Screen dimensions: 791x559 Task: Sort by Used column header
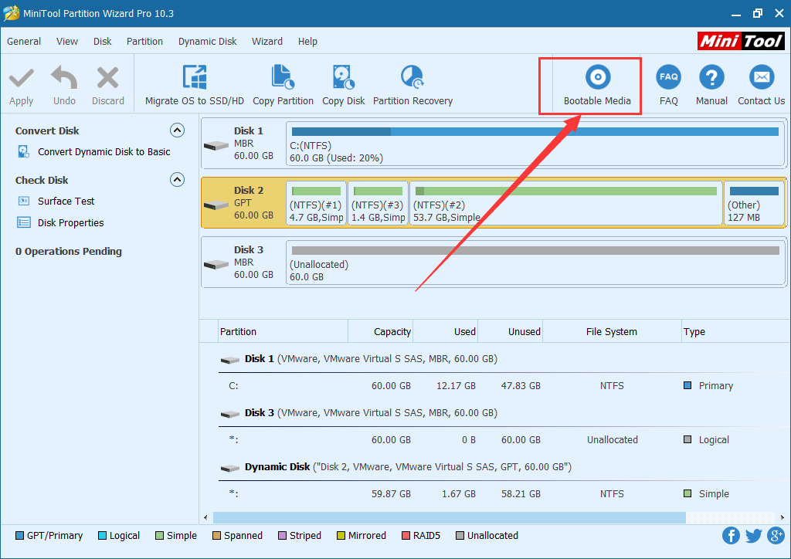[445, 332]
